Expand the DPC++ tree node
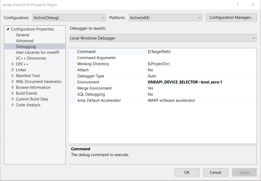 [13, 64]
